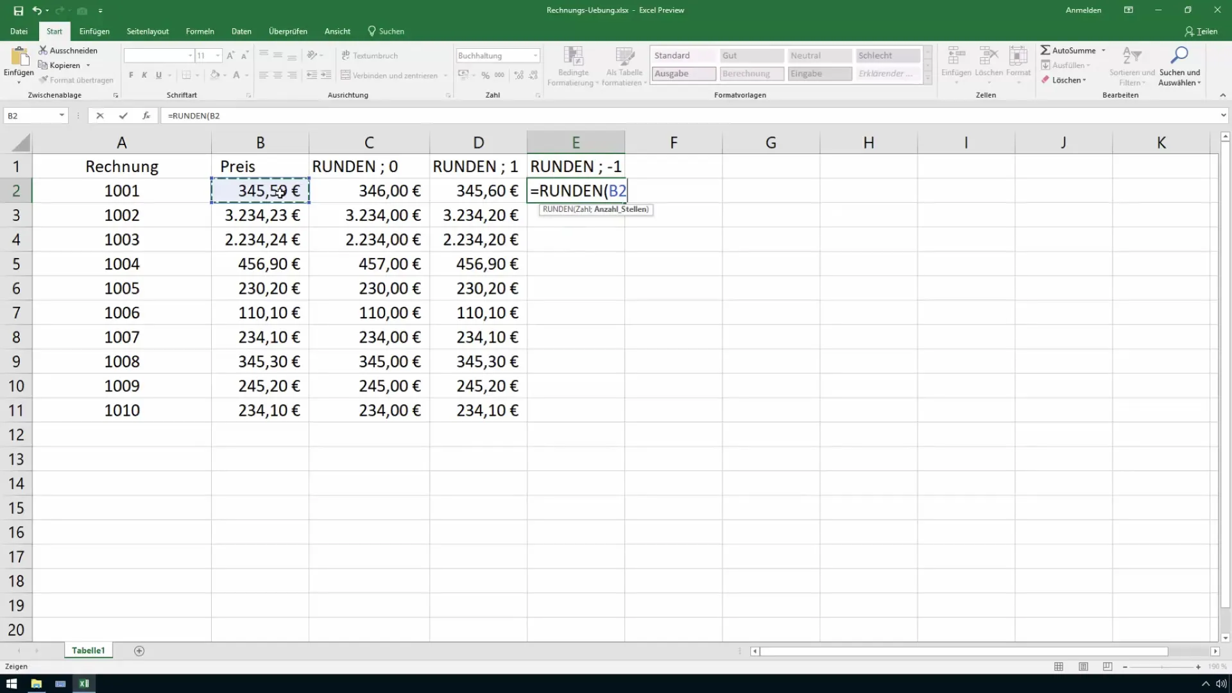The height and width of the screenshot is (693, 1232).
Task: Open the font size dropdown
Action: 218,56
